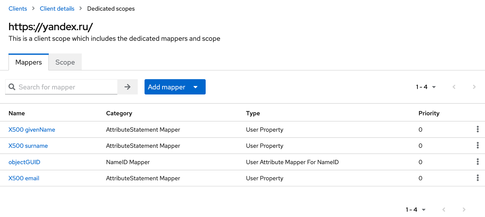Open kebab menu for X500 givenName row
485x217 pixels.
pyautogui.click(x=477, y=129)
